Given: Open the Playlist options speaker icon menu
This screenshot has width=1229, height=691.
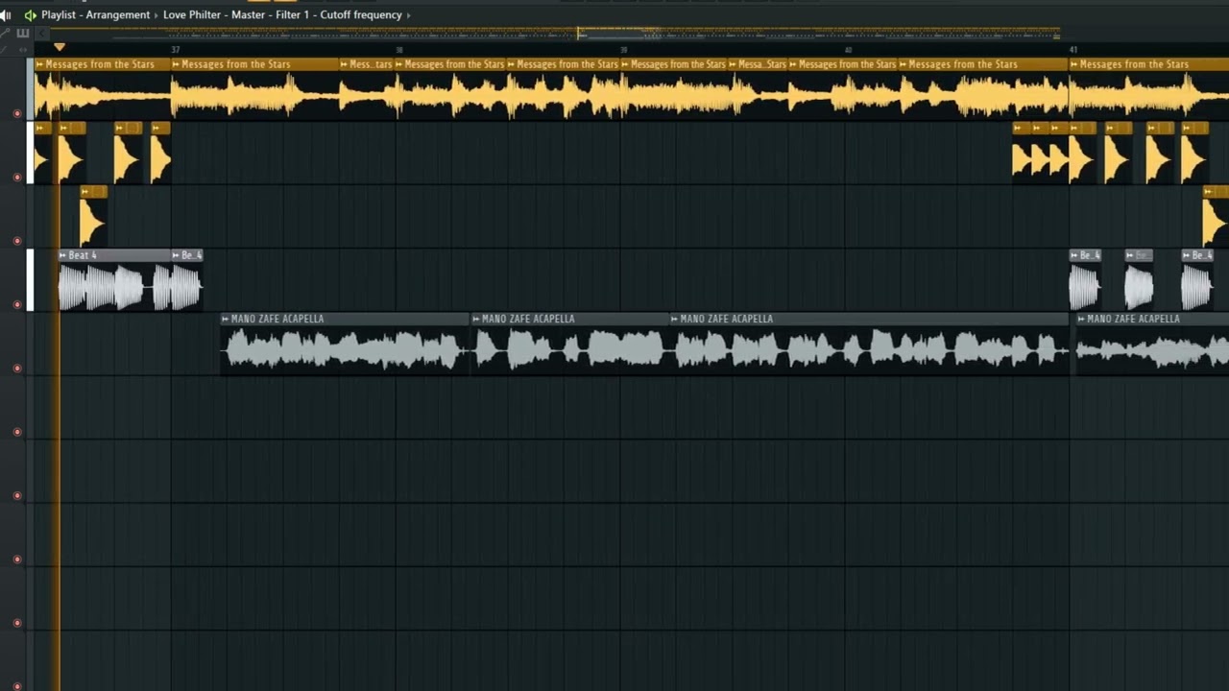Looking at the screenshot, I should 30,15.
